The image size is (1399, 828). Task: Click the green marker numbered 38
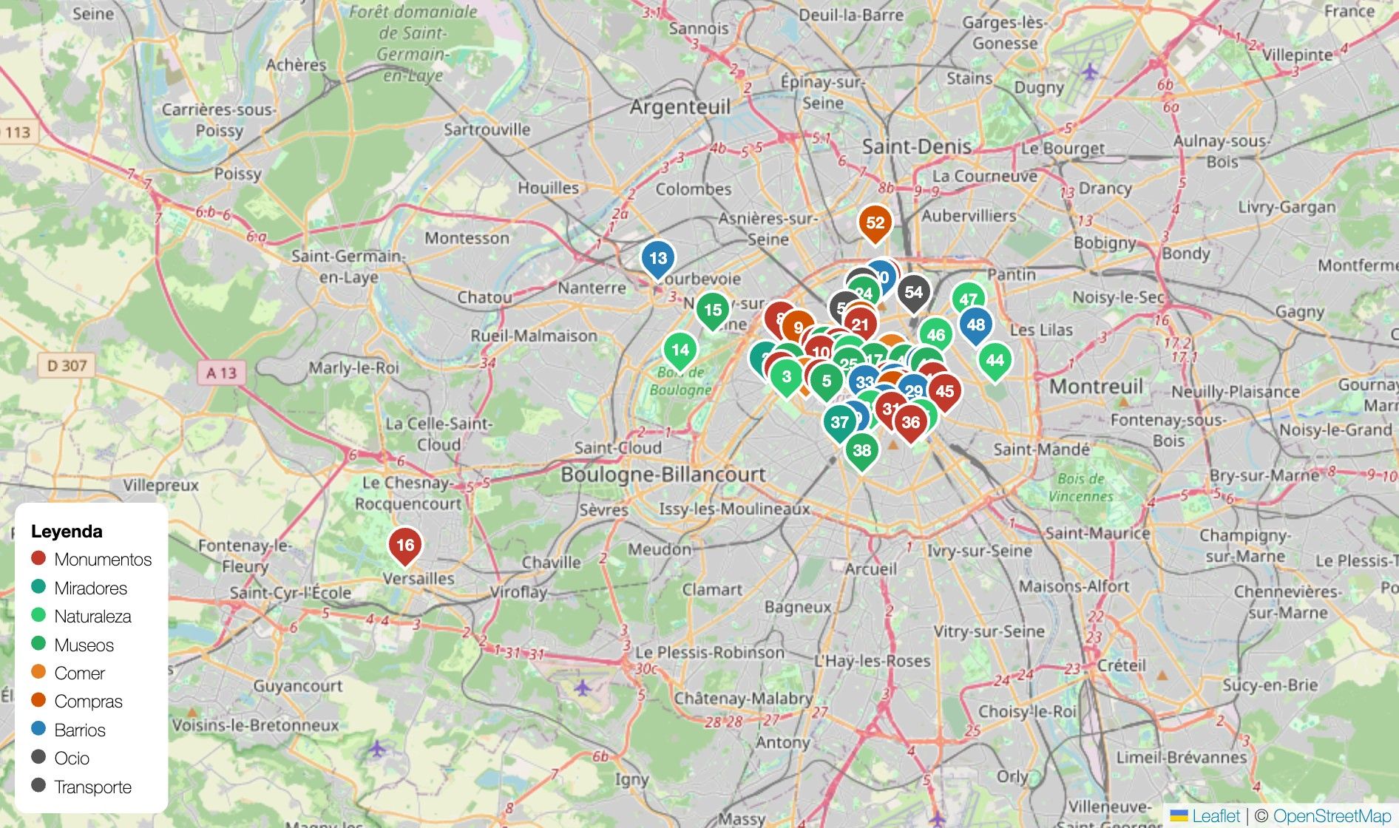861,452
